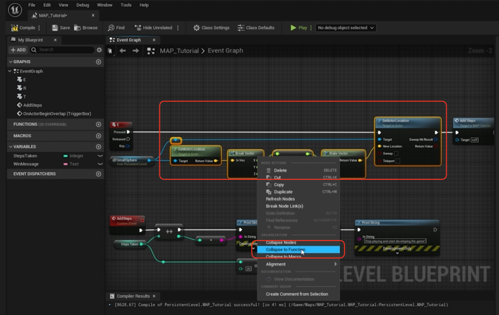Open the Debug menu

[83, 5]
